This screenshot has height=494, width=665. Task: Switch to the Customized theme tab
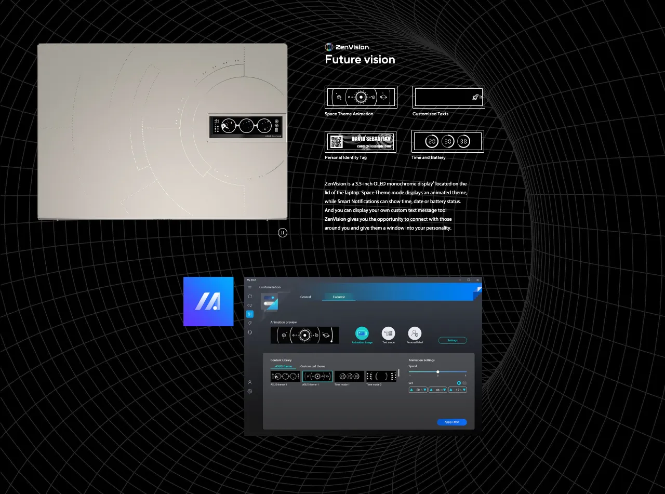pos(313,366)
